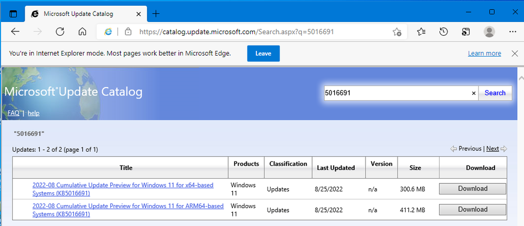Download the ARM64-based update

473,210
